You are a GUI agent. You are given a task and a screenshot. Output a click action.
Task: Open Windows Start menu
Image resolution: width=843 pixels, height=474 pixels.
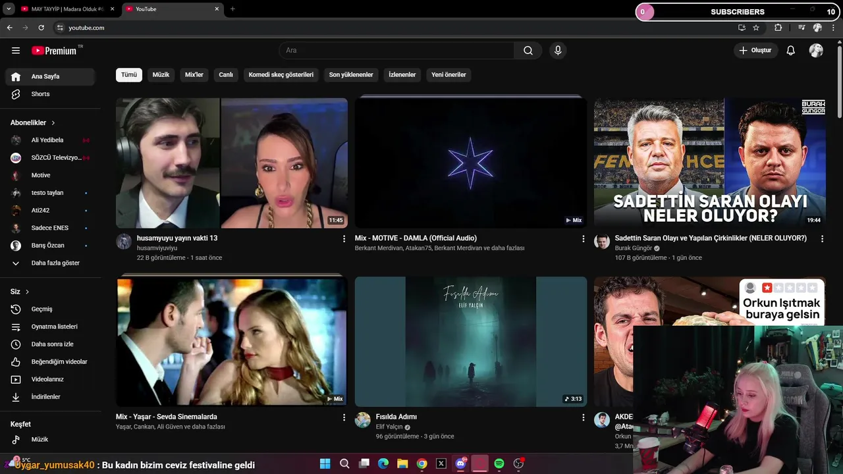pos(325,463)
